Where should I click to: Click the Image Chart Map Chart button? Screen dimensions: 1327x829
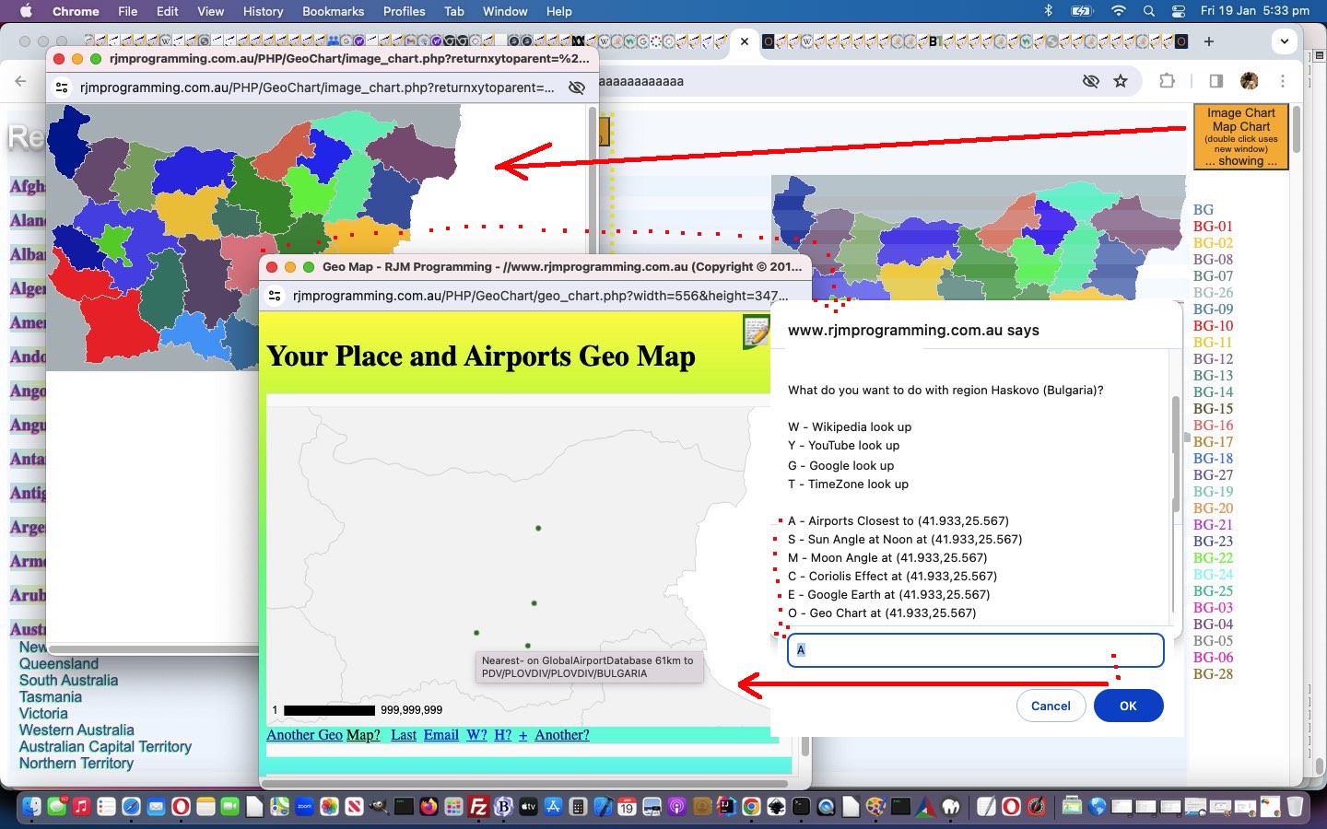pos(1240,136)
